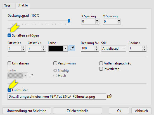Open the Stil dropdown showing Antialiased

click(113, 49)
